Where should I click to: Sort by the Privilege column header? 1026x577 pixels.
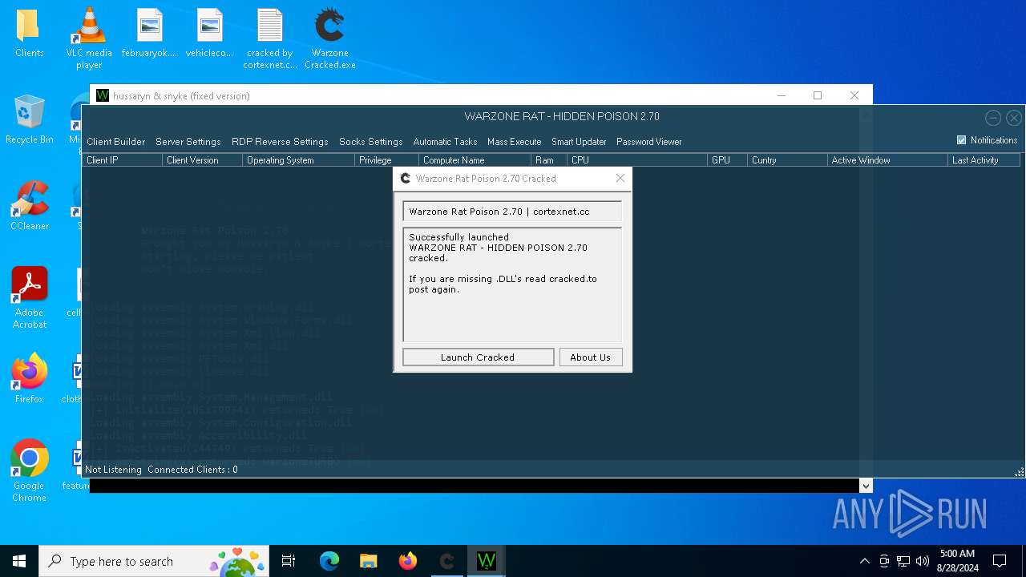pos(386,160)
